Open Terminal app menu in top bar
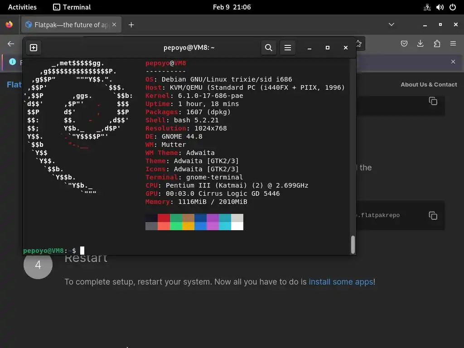The height and width of the screenshot is (348, 464). [x=72, y=7]
